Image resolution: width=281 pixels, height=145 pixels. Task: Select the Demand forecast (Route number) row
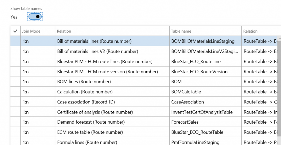[91, 122]
